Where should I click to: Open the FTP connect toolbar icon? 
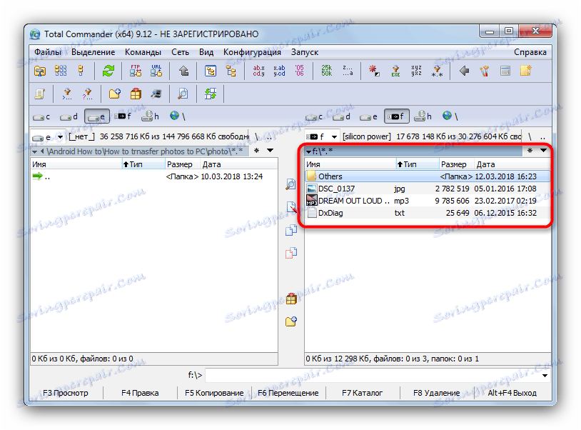point(135,71)
